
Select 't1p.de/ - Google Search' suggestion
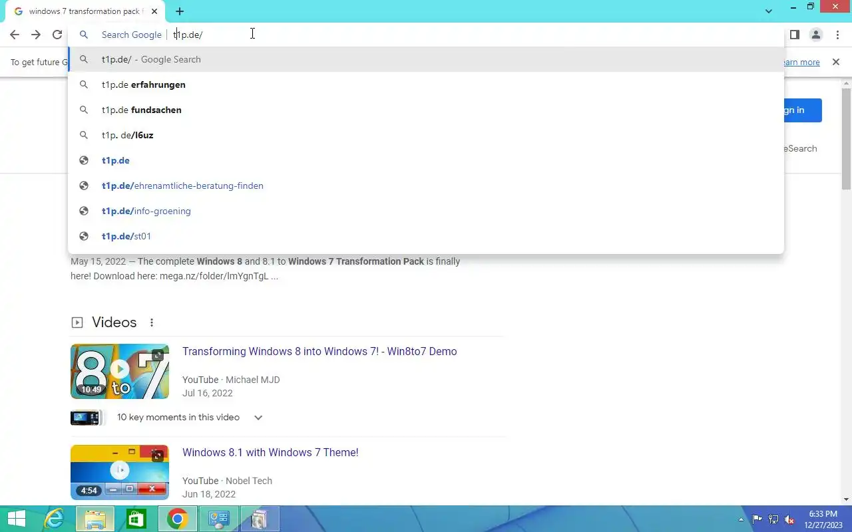pyautogui.click(x=426, y=59)
